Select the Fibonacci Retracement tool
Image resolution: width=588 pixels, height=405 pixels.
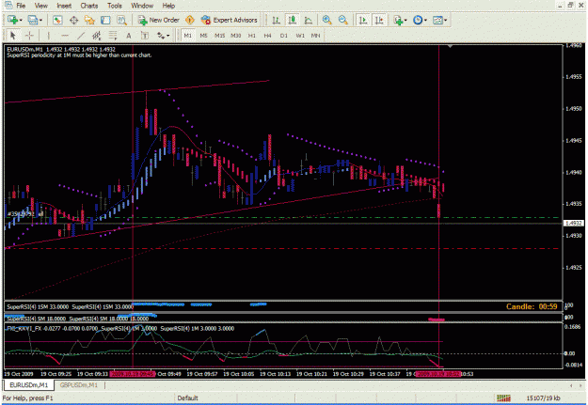tap(113, 36)
